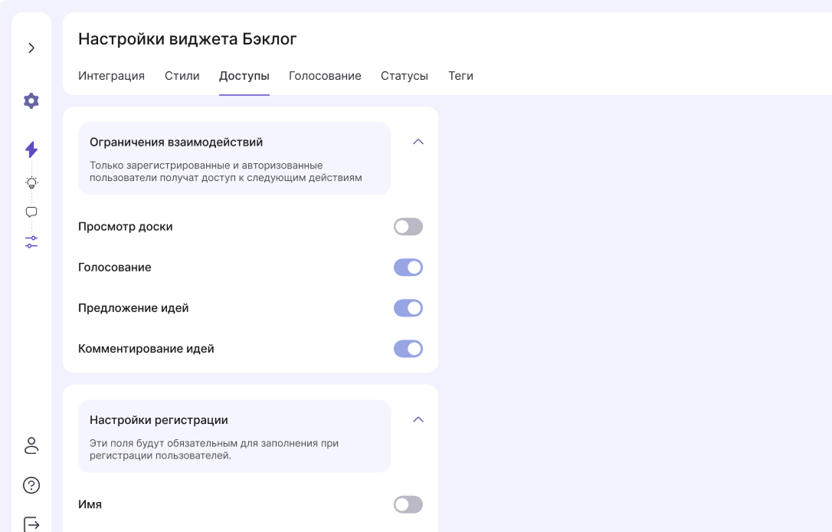Open the user profile icon
This screenshot has height=532, width=832.
pos(31,445)
